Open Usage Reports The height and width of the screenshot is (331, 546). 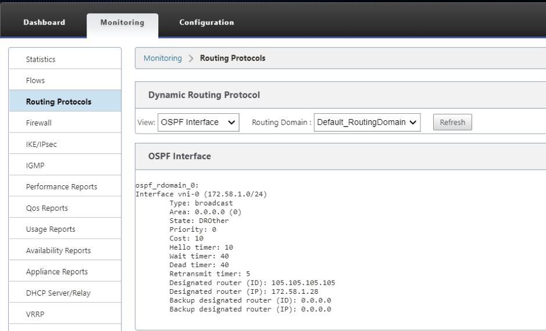click(x=65, y=229)
